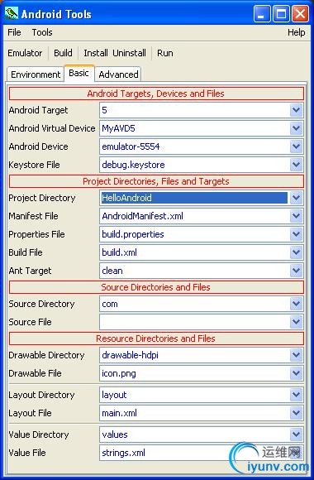The width and height of the screenshot is (314, 480).
Task: Open the File menu
Action: pos(14,32)
